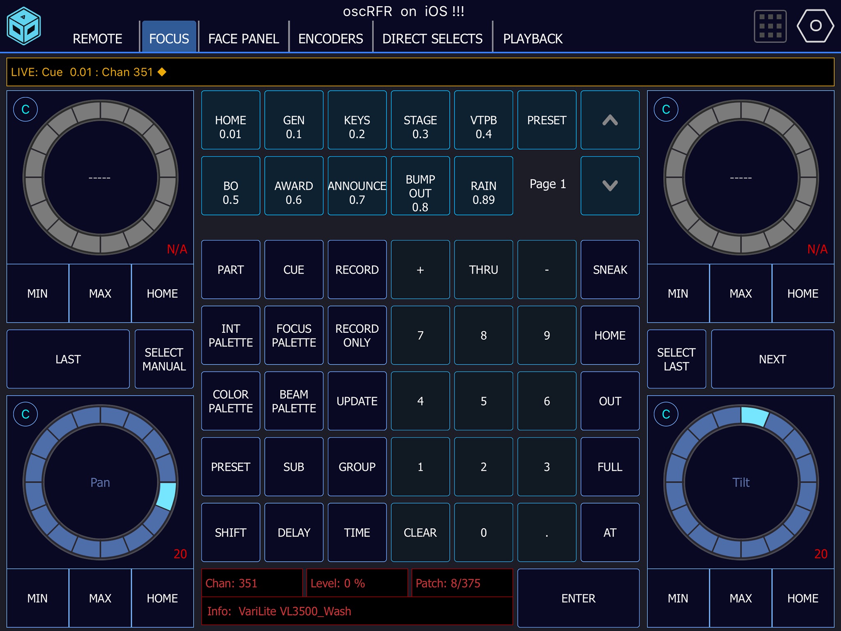Select the PRESET direct select type
The height and width of the screenshot is (631, 841).
click(x=547, y=120)
